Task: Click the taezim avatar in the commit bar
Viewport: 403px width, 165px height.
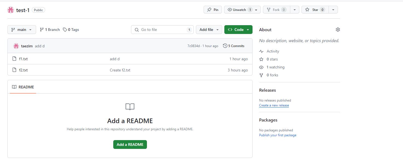Action: tap(16, 46)
